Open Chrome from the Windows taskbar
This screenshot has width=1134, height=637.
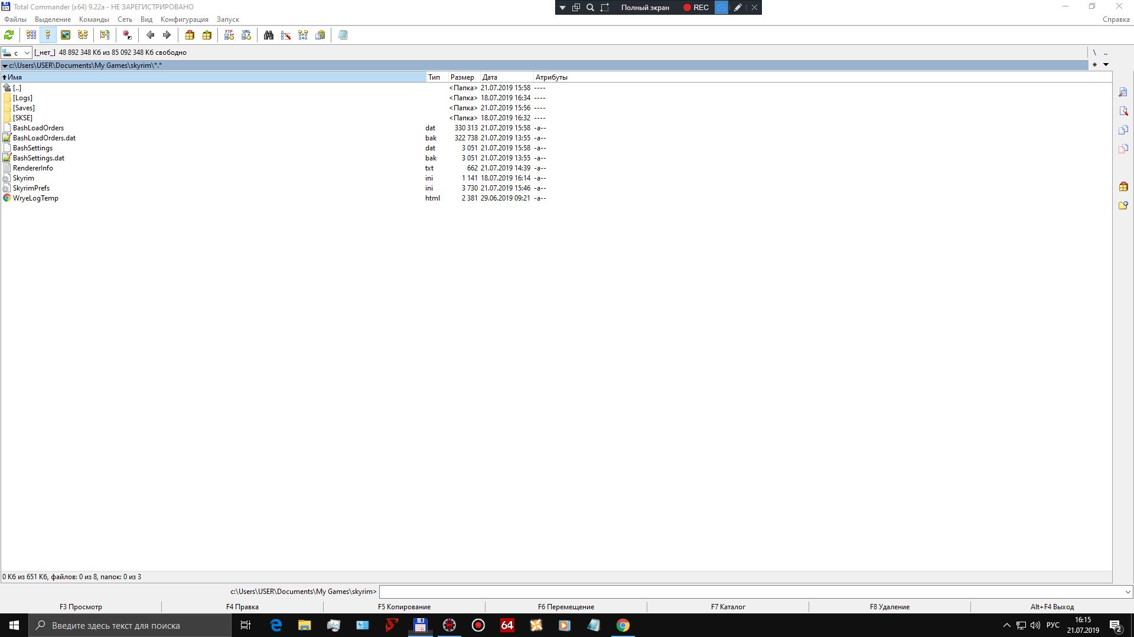(x=623, y=625)
